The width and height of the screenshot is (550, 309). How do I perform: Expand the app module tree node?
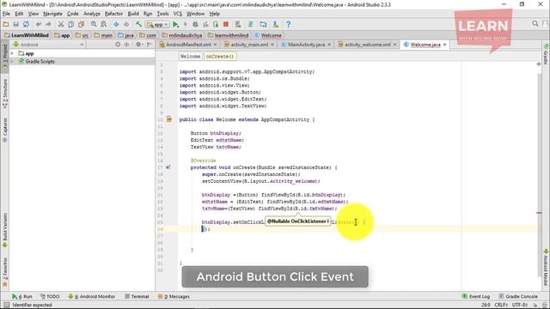[12, 53]
